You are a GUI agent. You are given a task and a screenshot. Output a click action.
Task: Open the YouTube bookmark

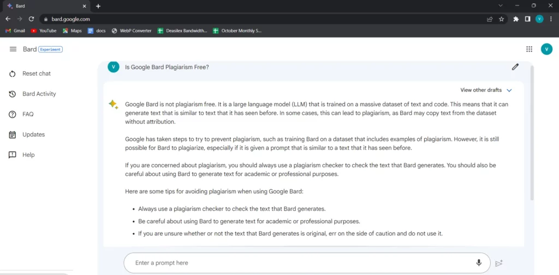[x=44, y=30]
